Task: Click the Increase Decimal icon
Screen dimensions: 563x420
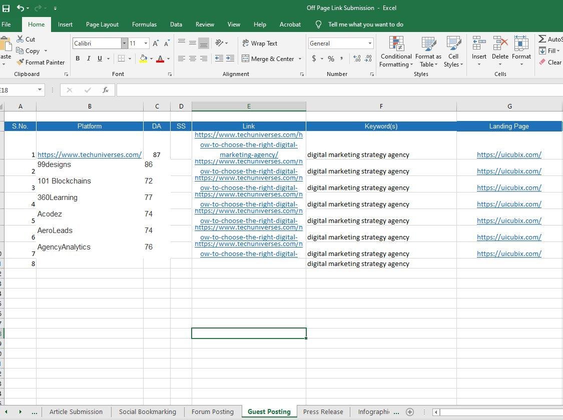Action: coord(357,58)
